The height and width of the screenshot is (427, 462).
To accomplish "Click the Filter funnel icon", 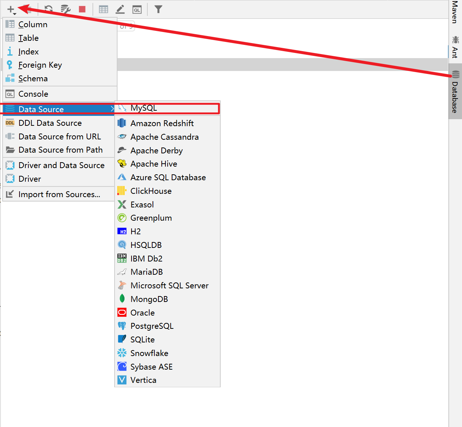I will 158,9.
